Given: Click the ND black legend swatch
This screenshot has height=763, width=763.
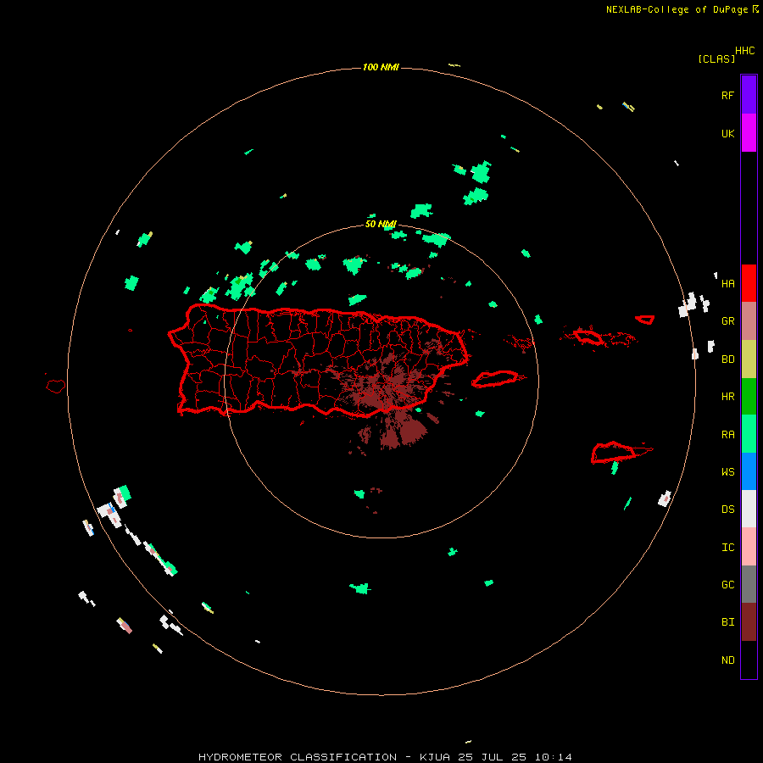Looking at the screenshot, I should [x=749, y=660].
